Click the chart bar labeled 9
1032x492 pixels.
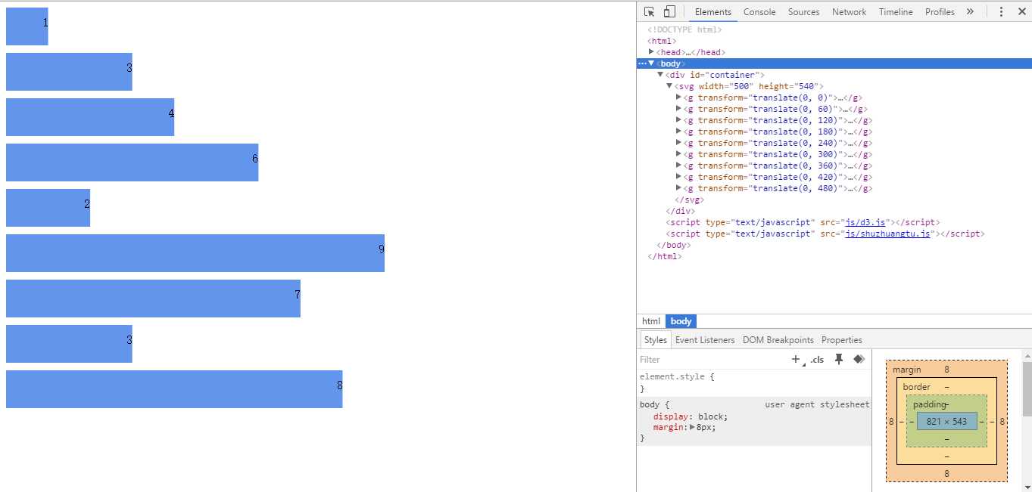click(x=195, y=253)
